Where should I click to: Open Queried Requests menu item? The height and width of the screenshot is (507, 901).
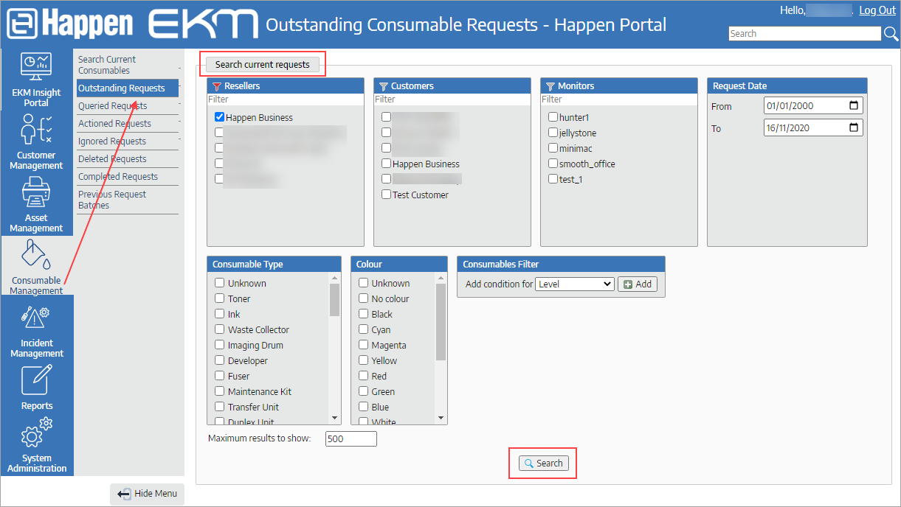(x=128, y=106)
